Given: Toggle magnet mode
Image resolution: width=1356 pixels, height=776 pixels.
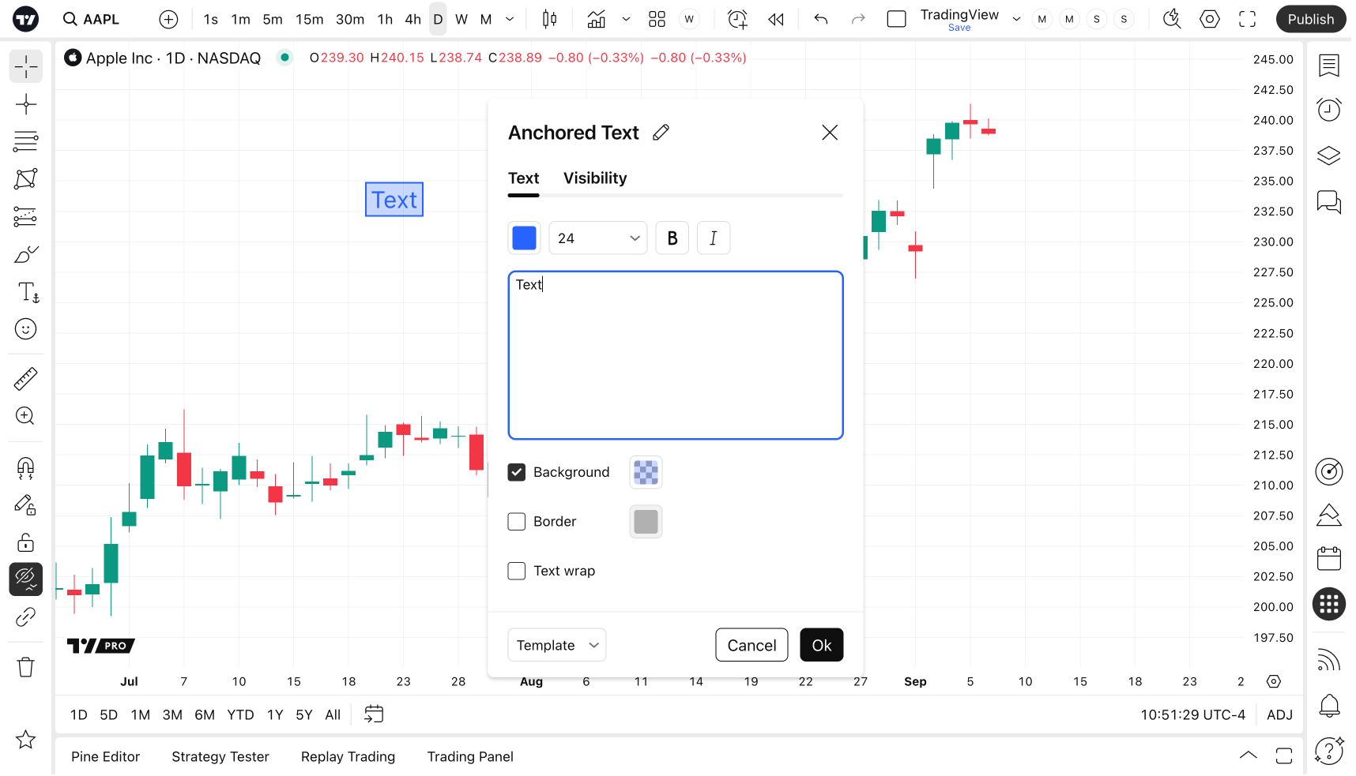Looking at the screenshot, I should (x=26, y=468).
